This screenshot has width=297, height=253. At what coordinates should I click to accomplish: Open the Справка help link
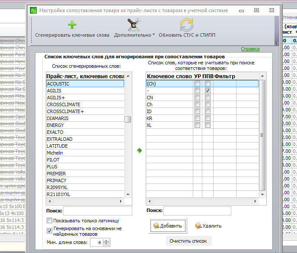(250, 49)
